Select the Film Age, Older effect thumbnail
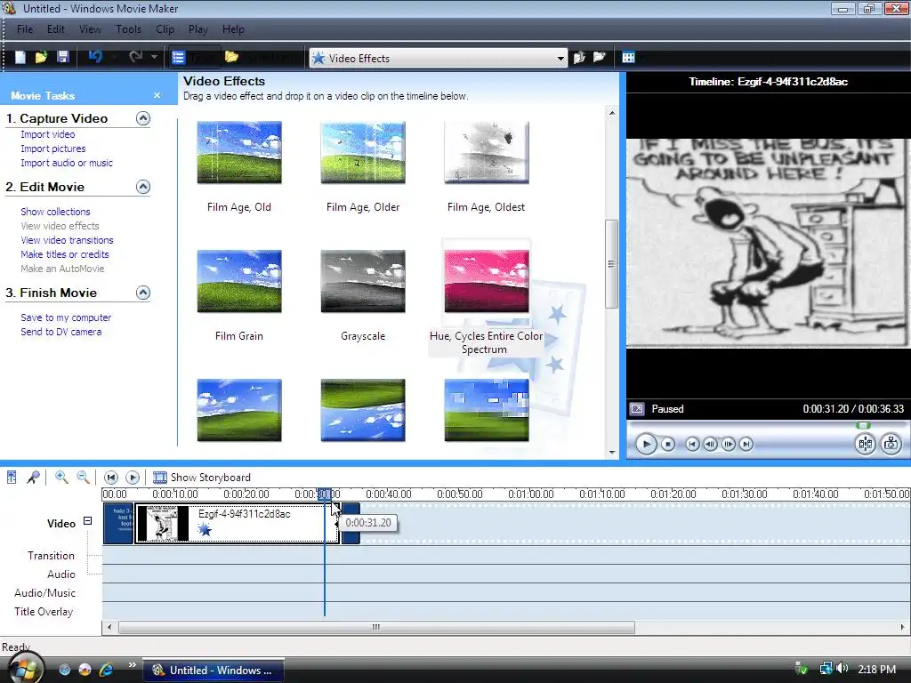Screen dimensions: 911x683 [x=363, y=152]
